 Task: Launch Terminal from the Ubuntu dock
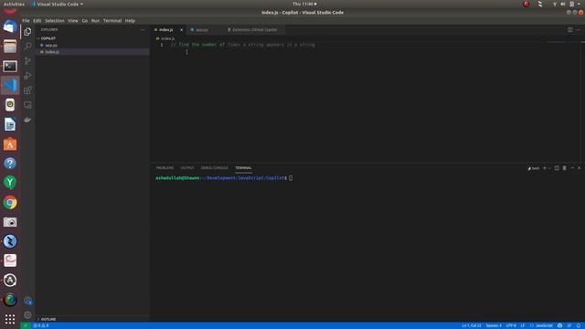coord(10,67)
